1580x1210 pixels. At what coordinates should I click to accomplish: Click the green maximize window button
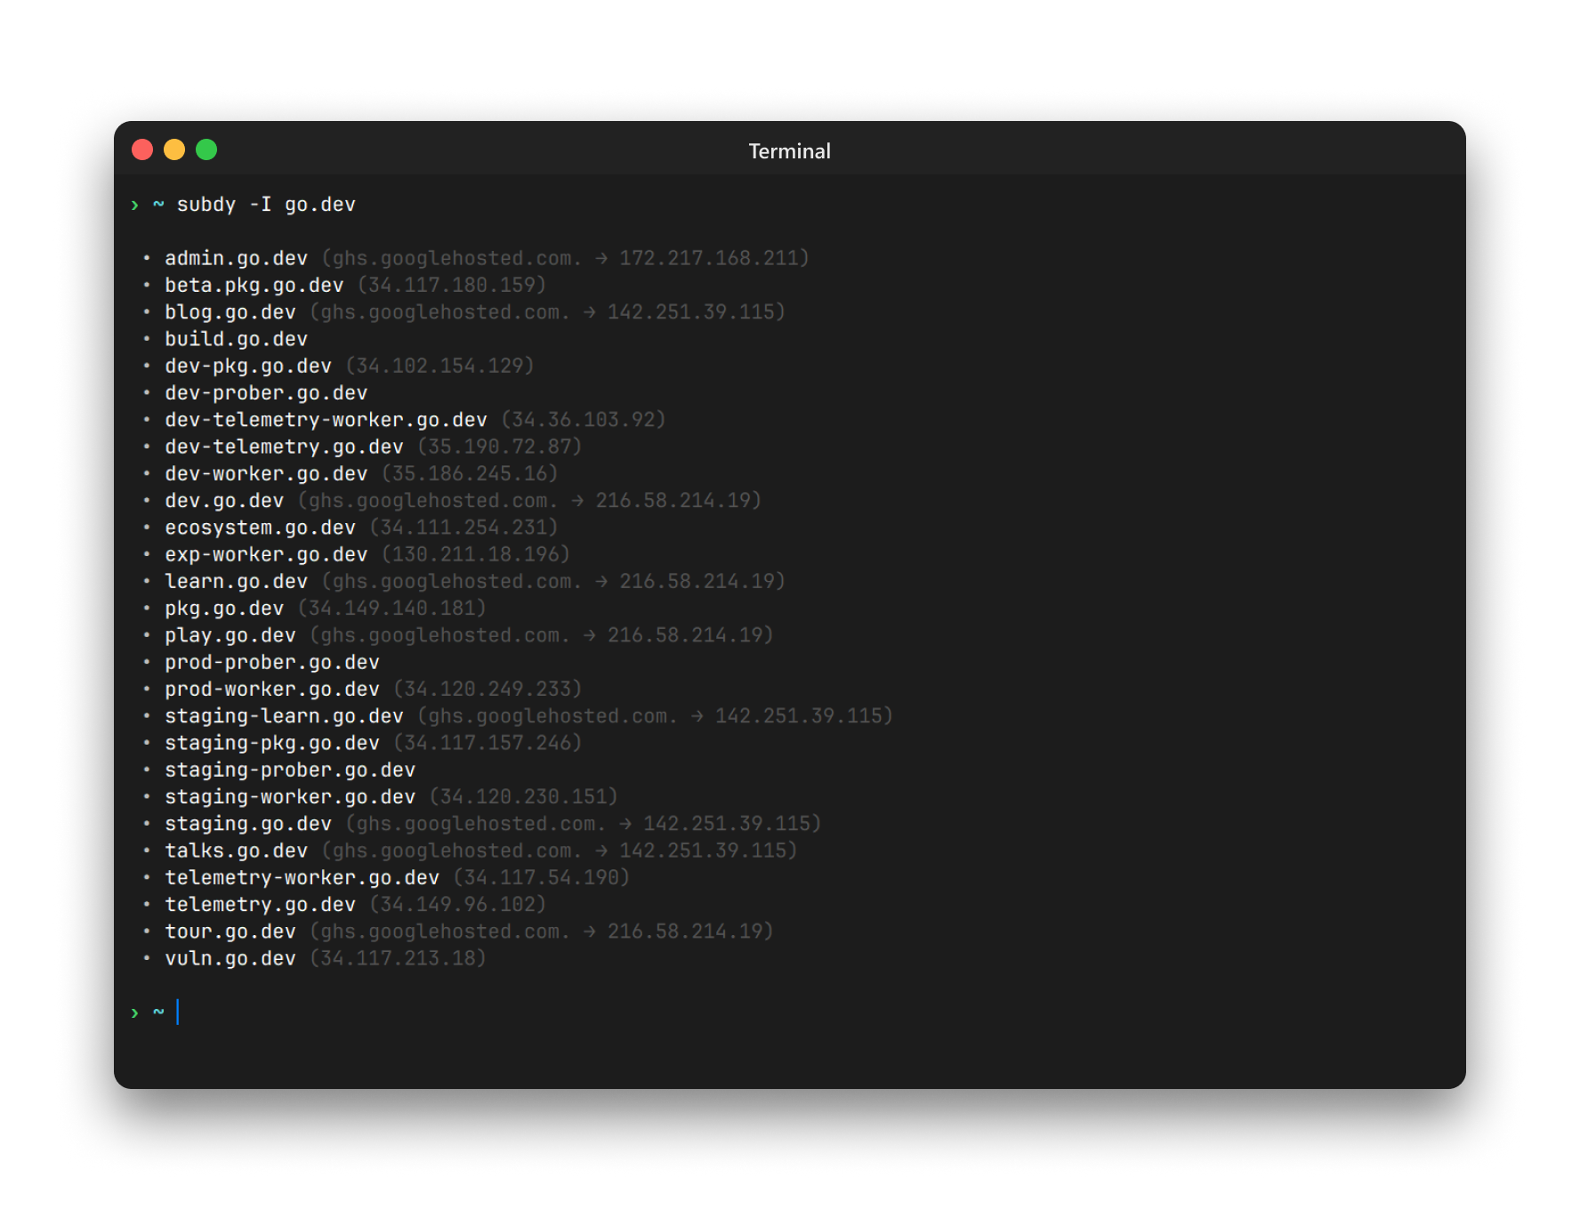(x=206, y=149)
